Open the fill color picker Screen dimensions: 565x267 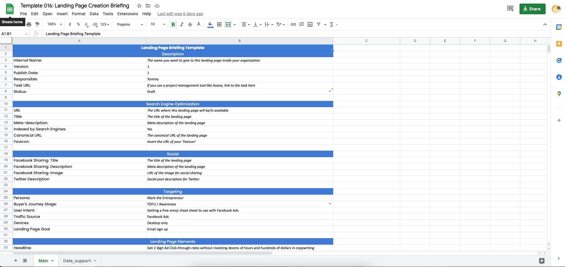210,24
